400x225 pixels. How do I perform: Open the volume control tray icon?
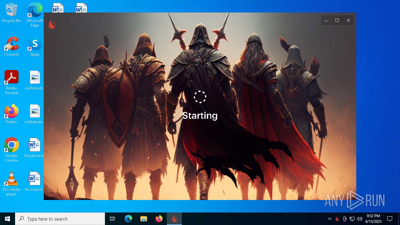(x=360, y=219)
